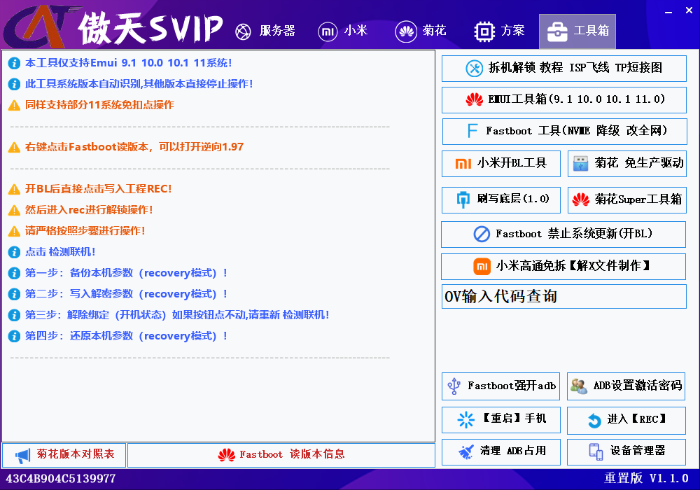The height and width of the screenshot is (490, 700).
Task: Open 小米开BL工具
Action: coord(501,163)
